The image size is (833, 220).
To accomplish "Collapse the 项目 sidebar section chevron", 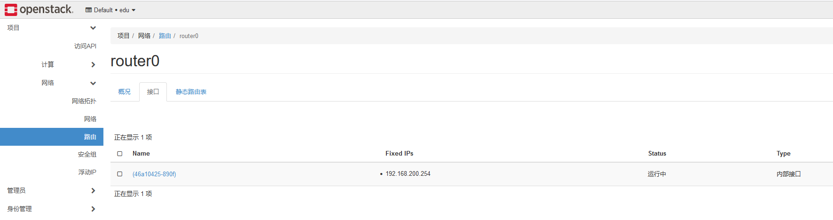I will coord(93,28).
